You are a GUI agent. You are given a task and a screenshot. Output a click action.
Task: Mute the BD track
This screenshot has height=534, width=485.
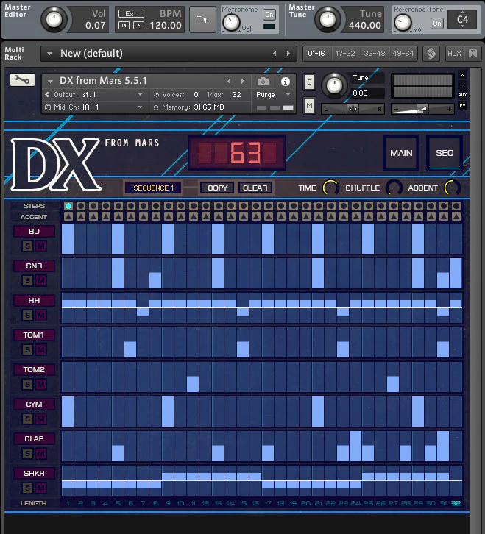41,246
